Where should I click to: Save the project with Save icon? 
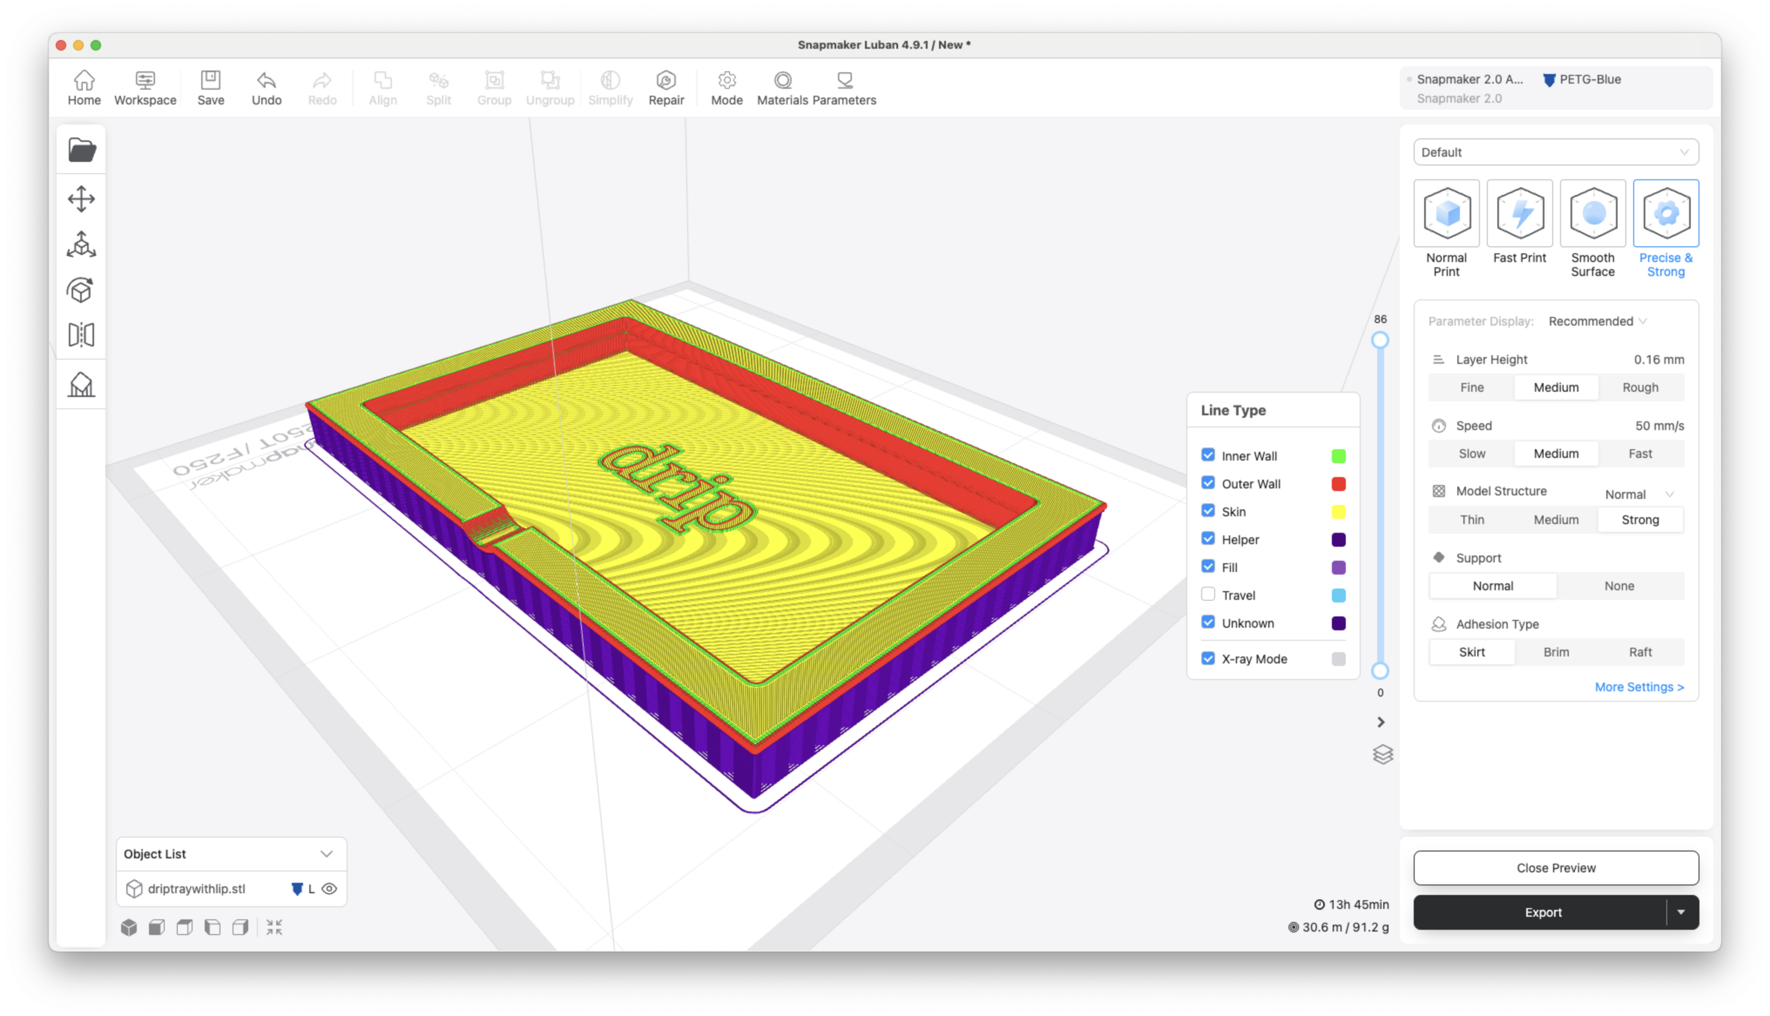click(210, 88)
